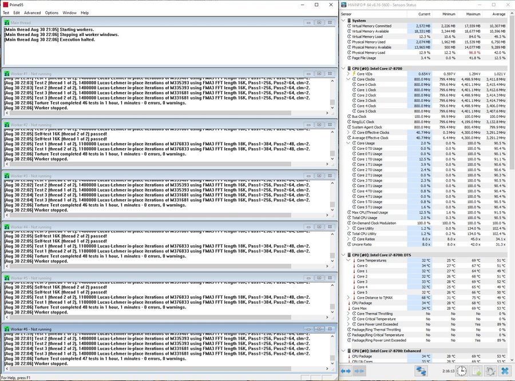Click the Core VIDs lightning bolt icon
The height and width of the screenshot is (381, 515).
(354, 74)
